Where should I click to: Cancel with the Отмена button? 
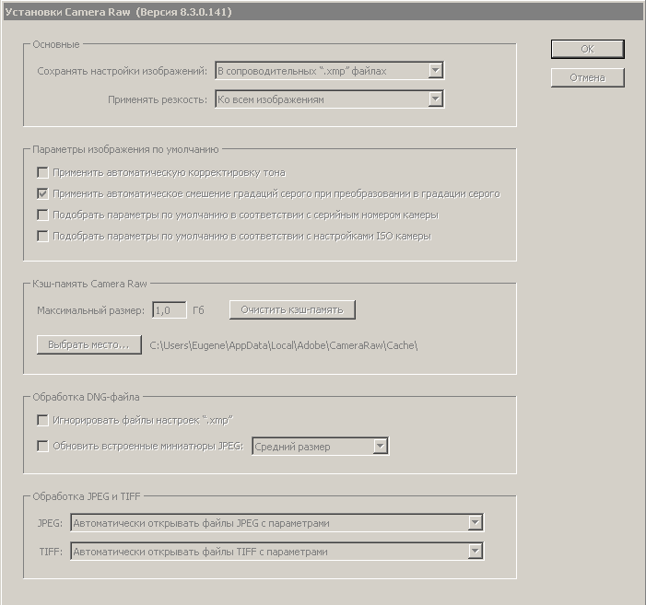588,77
